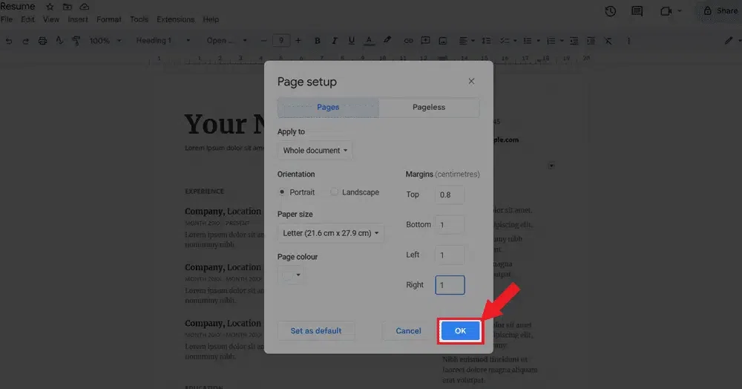Screen dimensions: 742x389
Task: Open the checklist dropdown in toolbar
Action: click(508, 41)
